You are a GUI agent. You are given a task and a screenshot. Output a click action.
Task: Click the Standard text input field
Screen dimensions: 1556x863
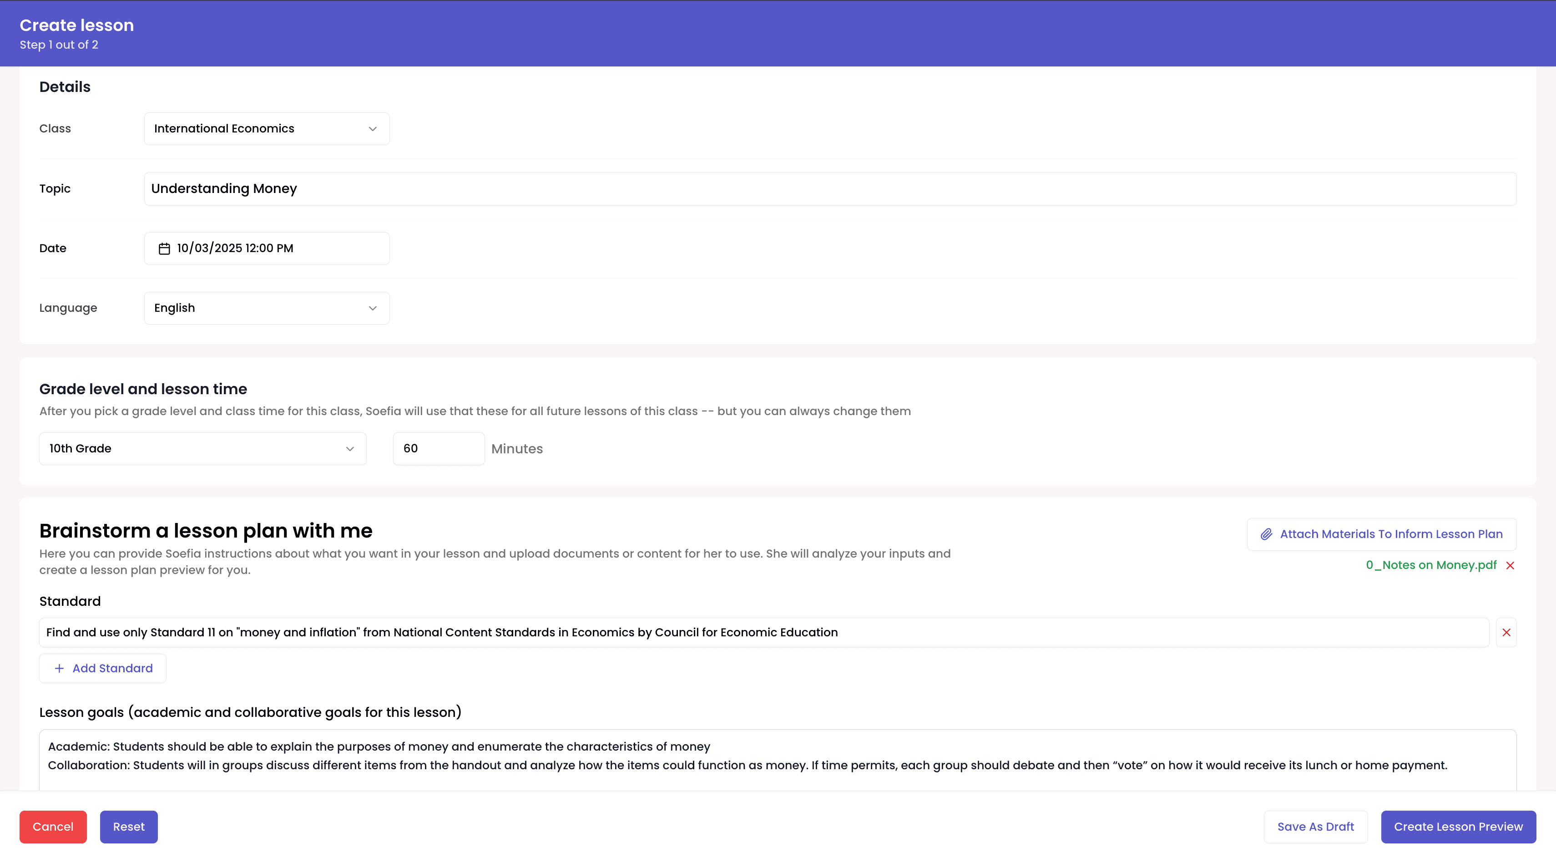[x=763, y=632]
